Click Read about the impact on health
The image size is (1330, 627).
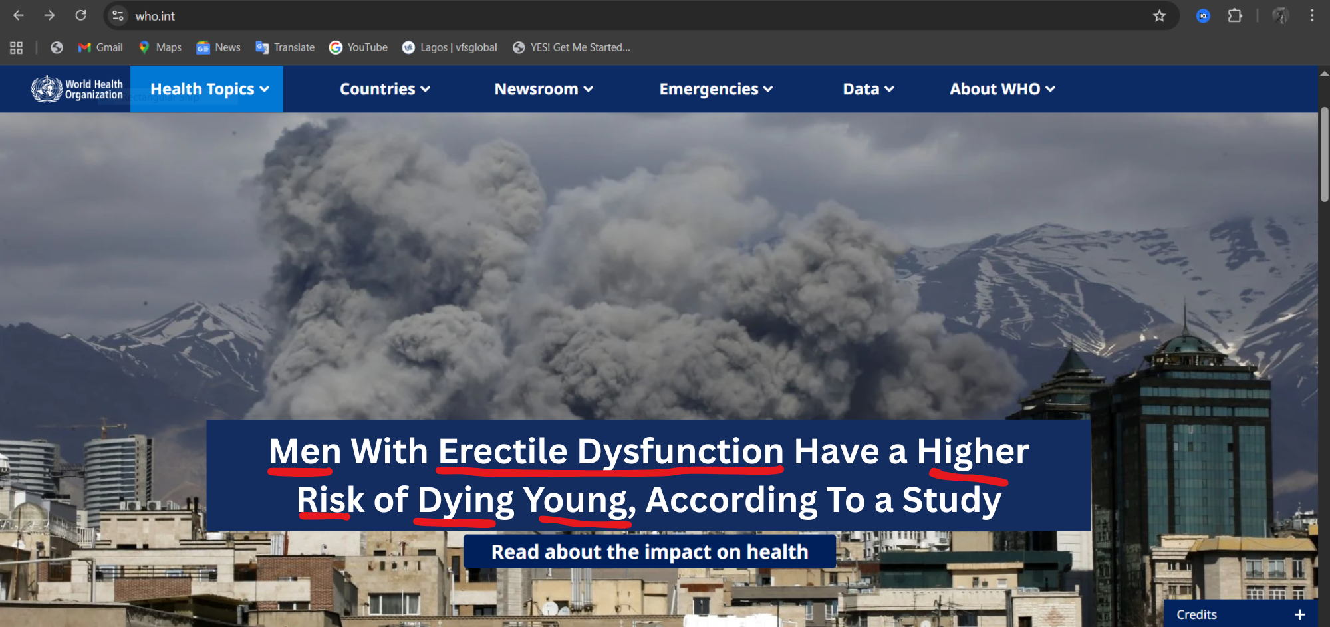coord(650,552)
